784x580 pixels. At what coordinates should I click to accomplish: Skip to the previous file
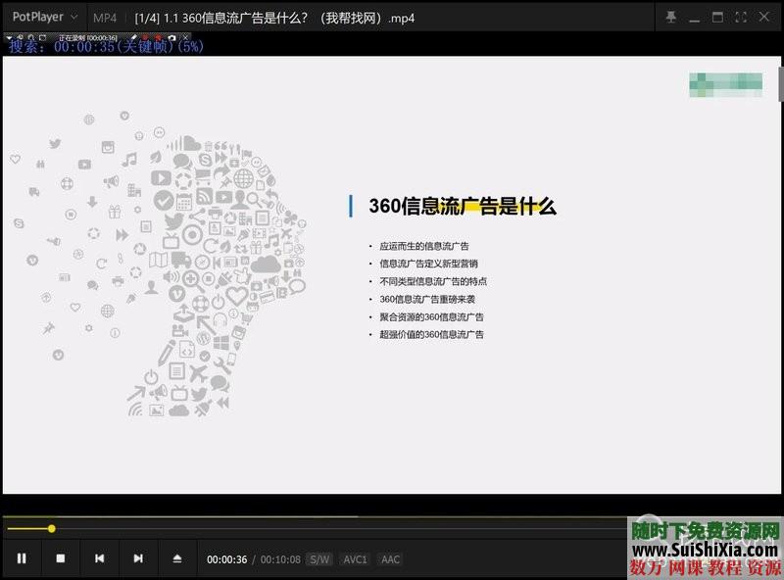click(x=99, y=558)
